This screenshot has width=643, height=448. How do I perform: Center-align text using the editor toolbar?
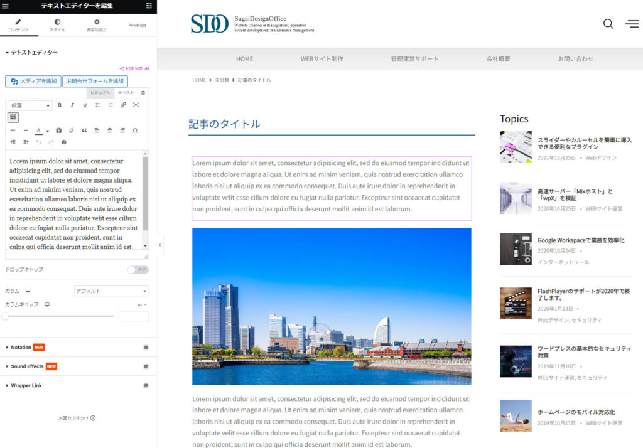point(110,131)
